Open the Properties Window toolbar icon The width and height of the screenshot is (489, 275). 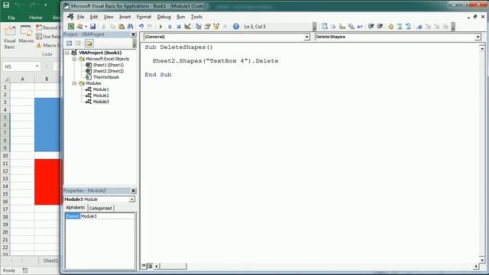point(207,27)
